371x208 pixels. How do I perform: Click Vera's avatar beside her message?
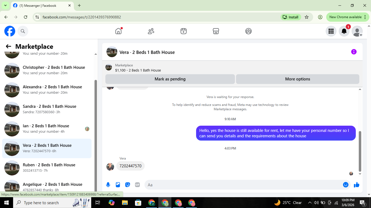pyautogui.click(x=110, y=167)
